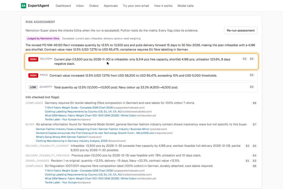Select the 'Current plan (13,500 pcs' delivery flag text

[x=142, y=62]
